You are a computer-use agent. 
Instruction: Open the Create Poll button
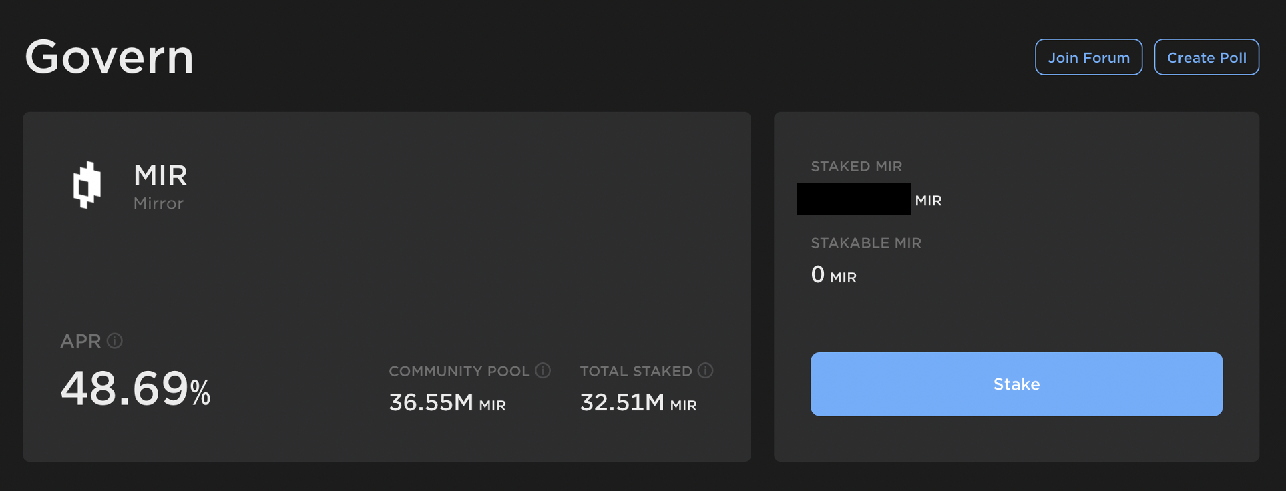coord(1206,57)
